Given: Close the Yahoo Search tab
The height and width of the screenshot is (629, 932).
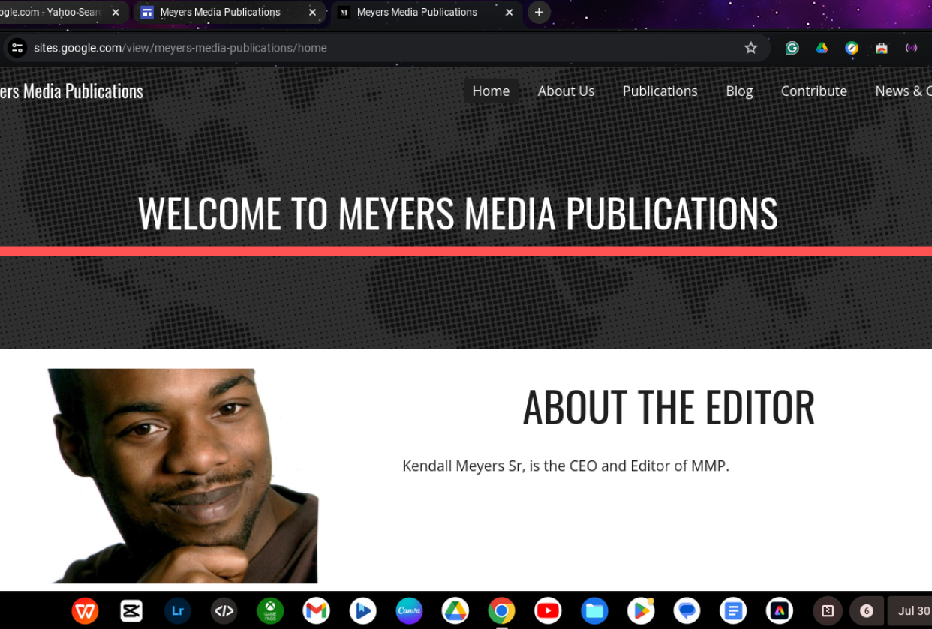Looking at the screenshot, I should (x=116, y=13).
